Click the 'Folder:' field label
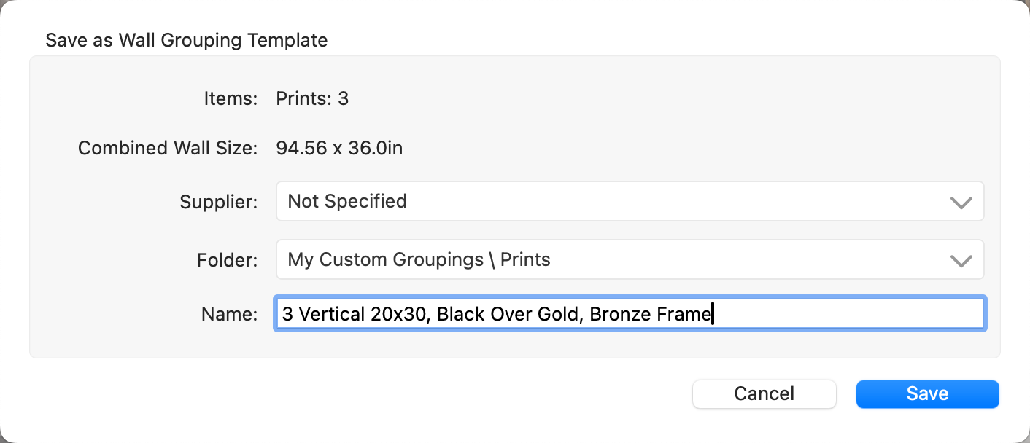Screen dimensions: 1030x443 tap(227, 260)
